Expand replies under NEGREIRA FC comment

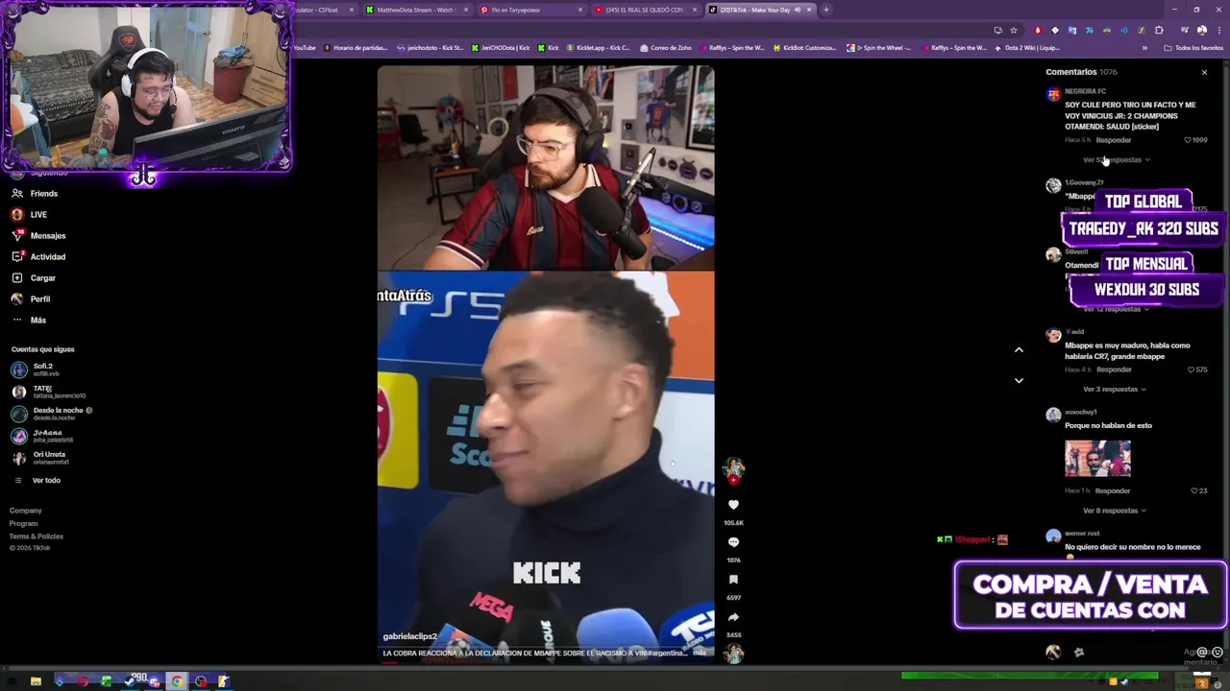[x=1116, y=159]
